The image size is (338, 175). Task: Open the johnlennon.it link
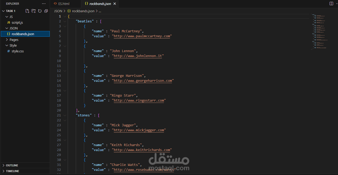(138, 56)
